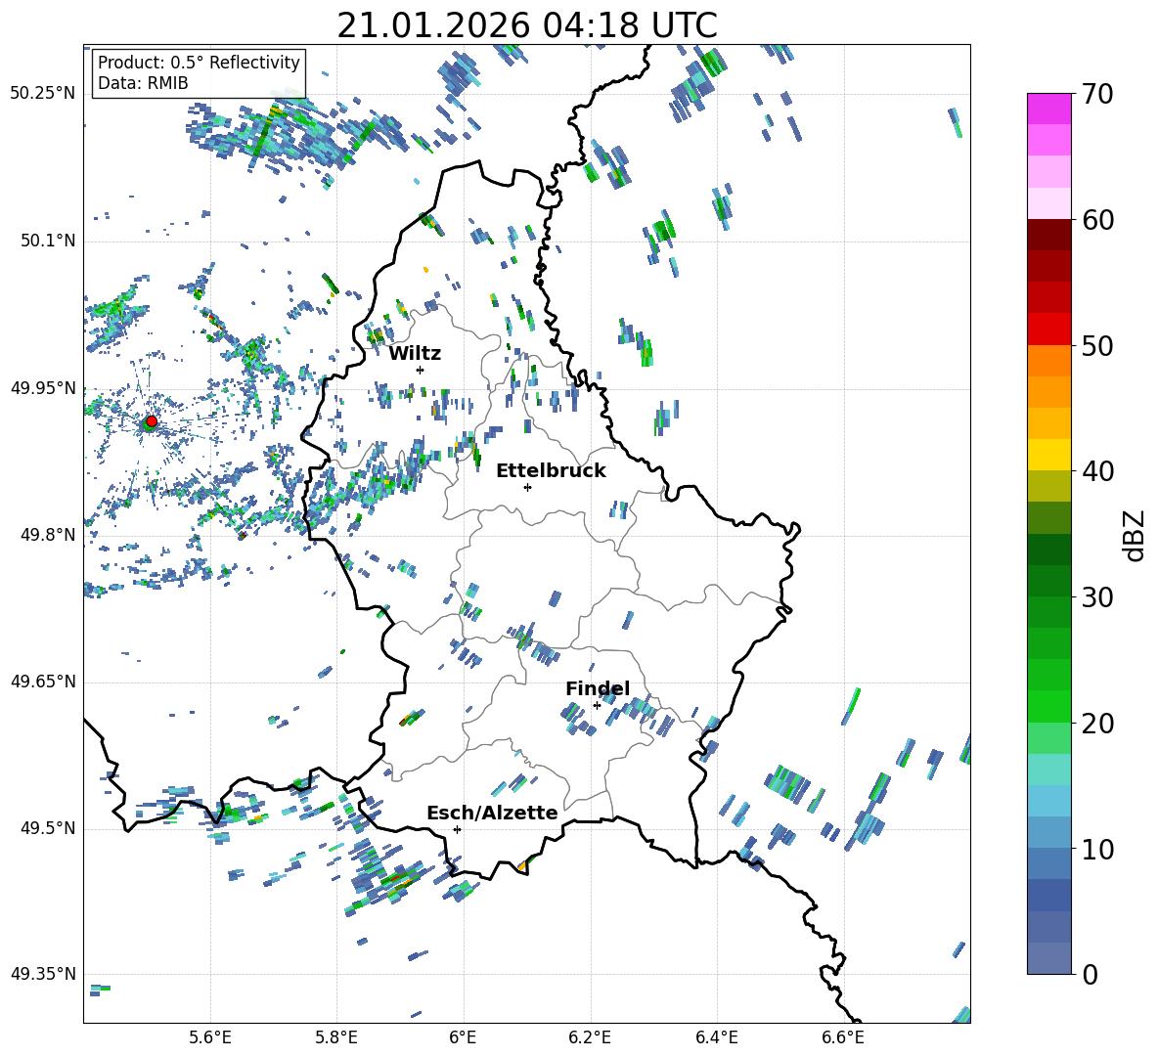Click the dark maroon swatch below 60 dBZ

(1049, 235)
